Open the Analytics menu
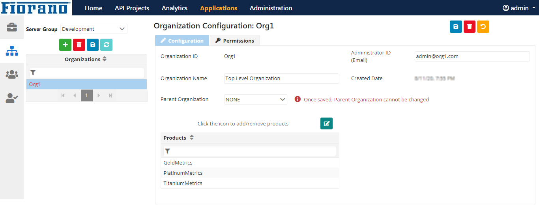Screen dimensions: 539x215 [174, 8]
